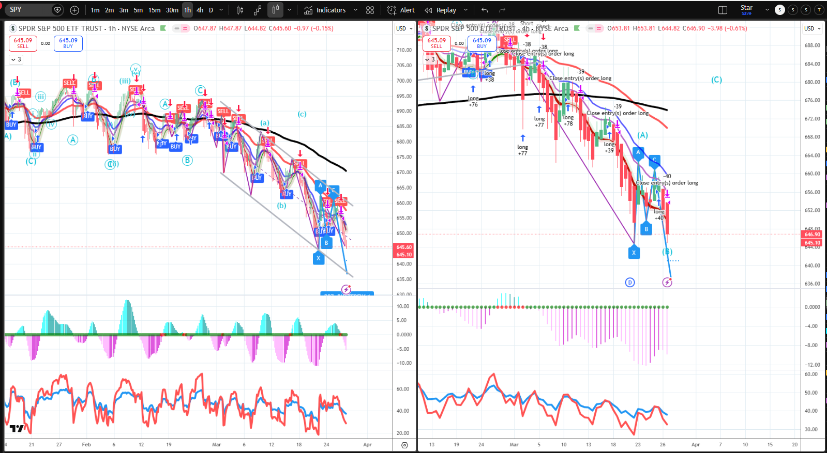Start bar Replay mode

pos(441,10)
